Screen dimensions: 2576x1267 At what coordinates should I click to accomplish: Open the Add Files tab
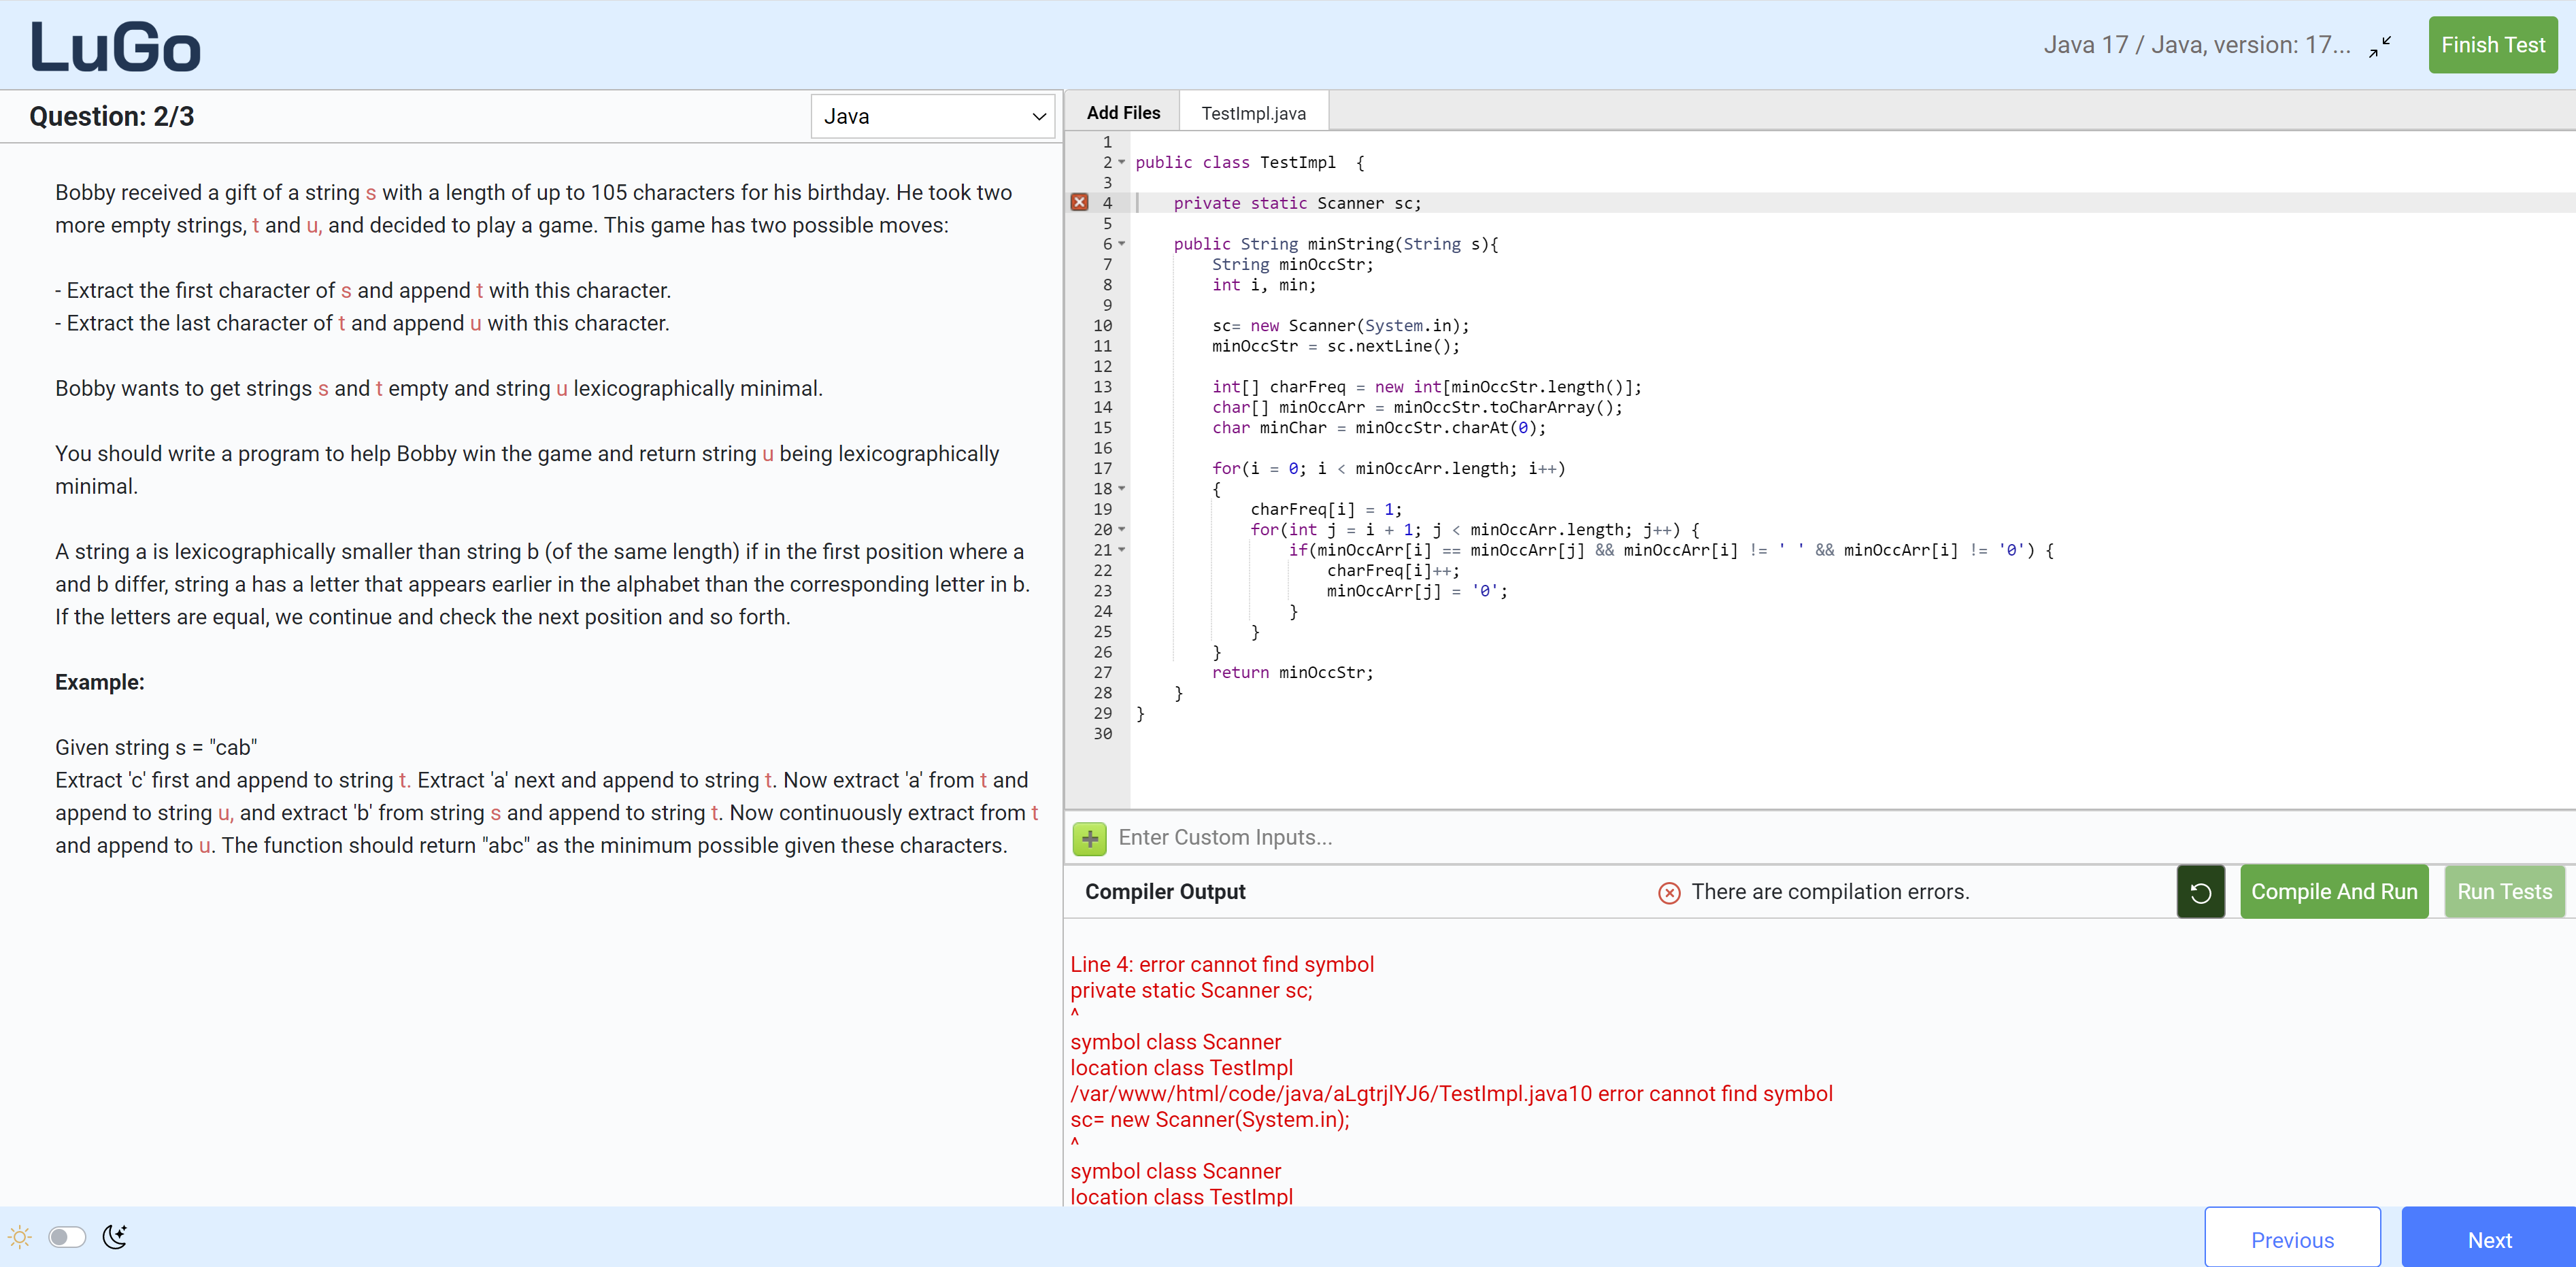pyautogui.click(x=1123, y=113)
